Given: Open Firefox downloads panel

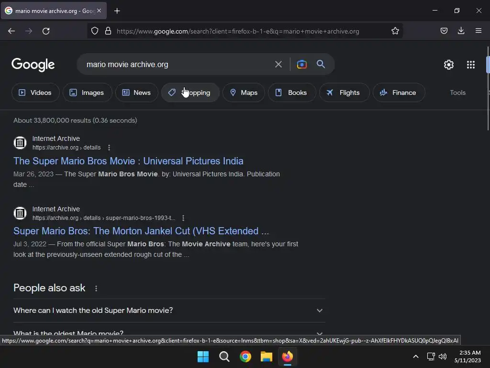Looking at the screenshot, I should (x=461, y=31).
